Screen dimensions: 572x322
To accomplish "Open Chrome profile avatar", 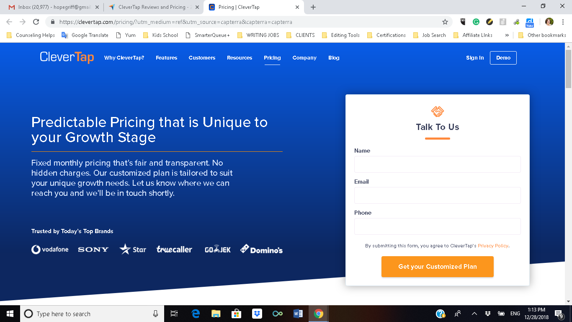I will point(549,22).
